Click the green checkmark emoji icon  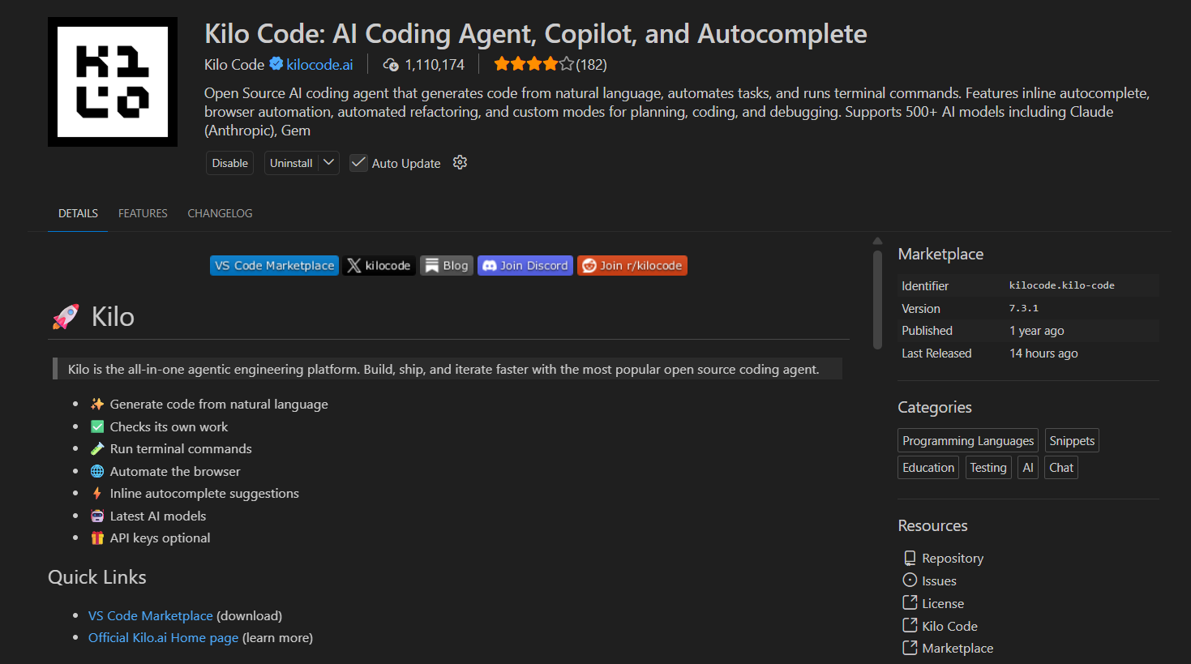click(x=97, y=426)
